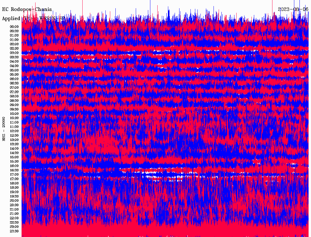Image resolution: width=311 pixels, height=237 pixels.
Task: Click the 12:00 time row label
Action: pos(14,131)
